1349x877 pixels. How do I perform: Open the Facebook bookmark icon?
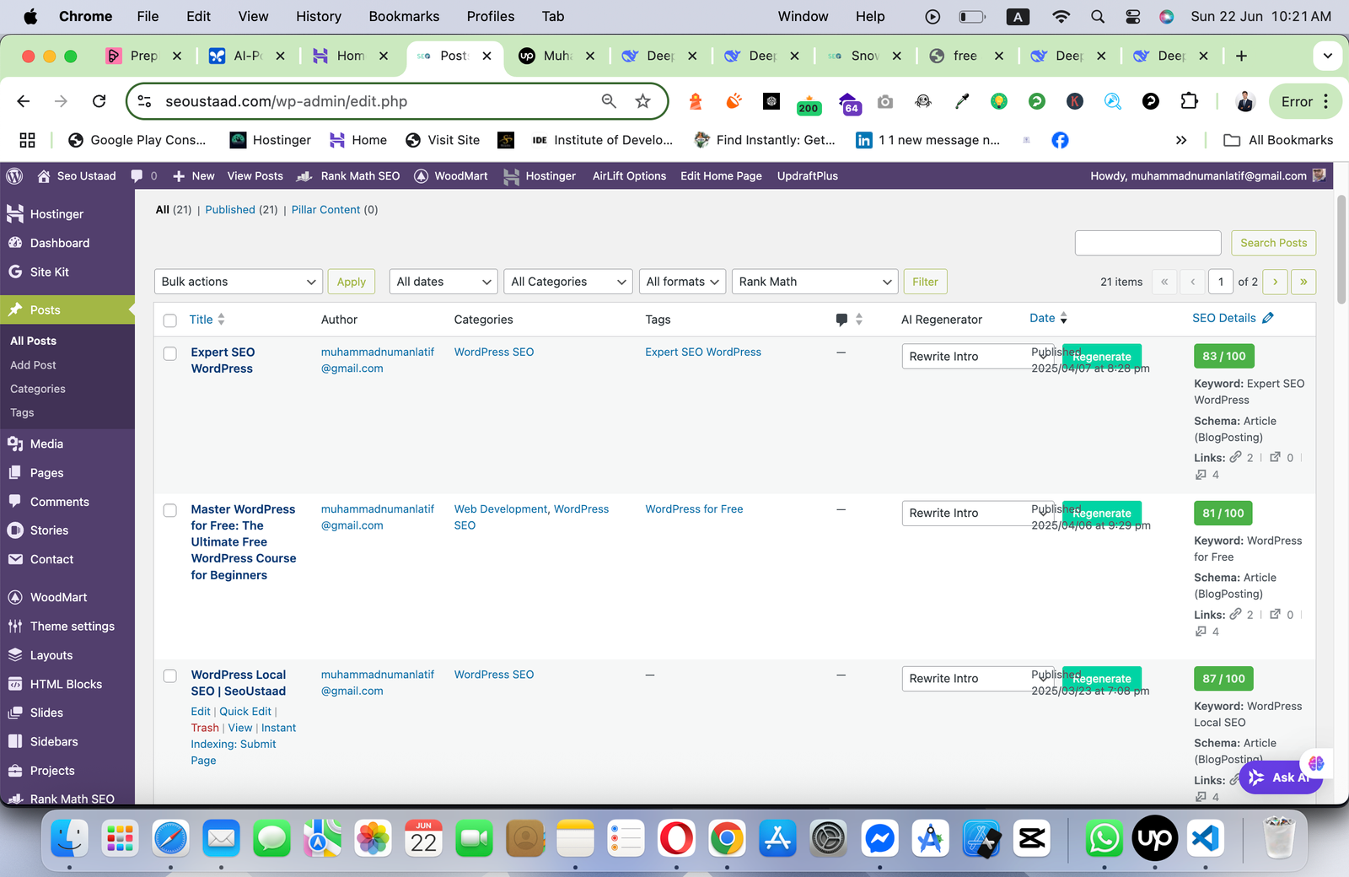pyautogui.click(x=1060, y=140)
